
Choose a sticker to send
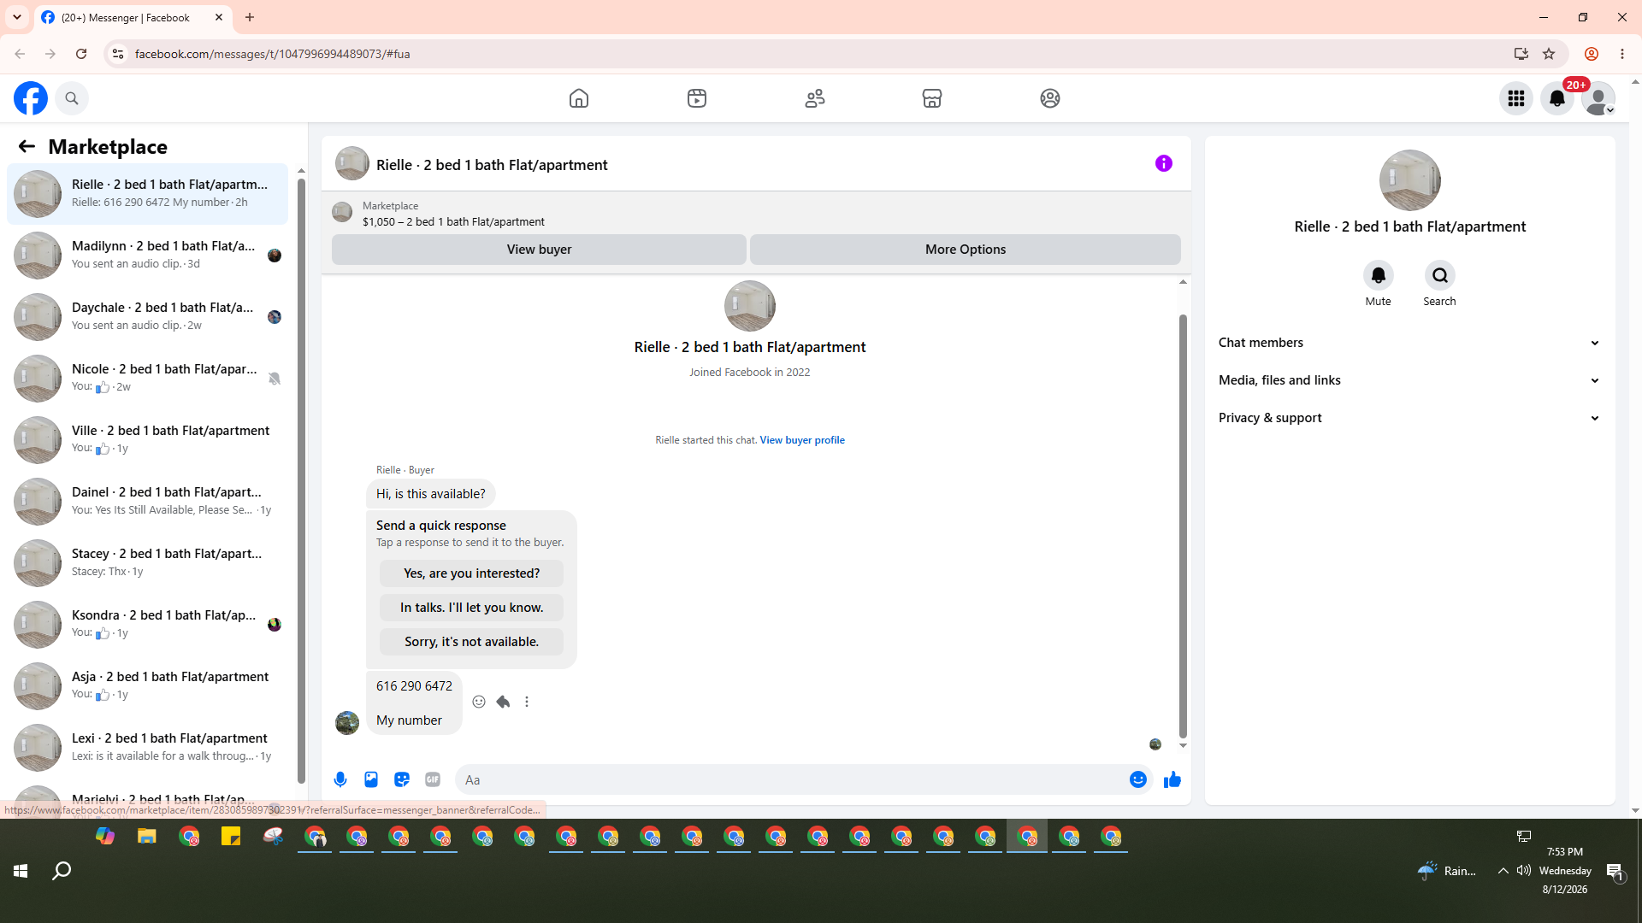coord(402,779)
